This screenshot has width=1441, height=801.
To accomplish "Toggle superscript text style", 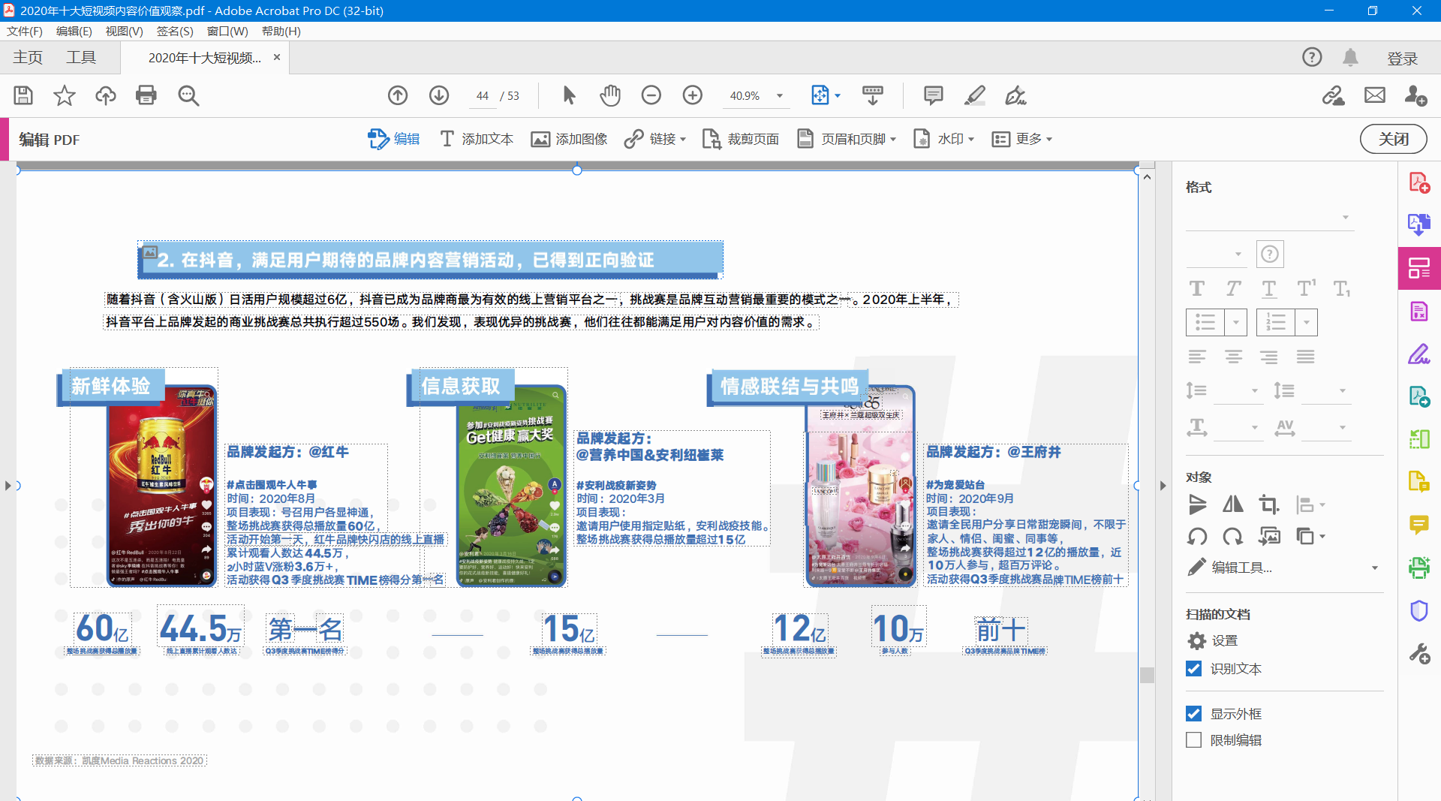I will 1306,288.
